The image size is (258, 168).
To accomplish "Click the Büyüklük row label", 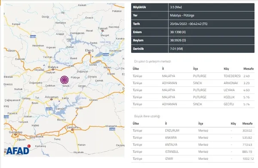I will (139, 7).
